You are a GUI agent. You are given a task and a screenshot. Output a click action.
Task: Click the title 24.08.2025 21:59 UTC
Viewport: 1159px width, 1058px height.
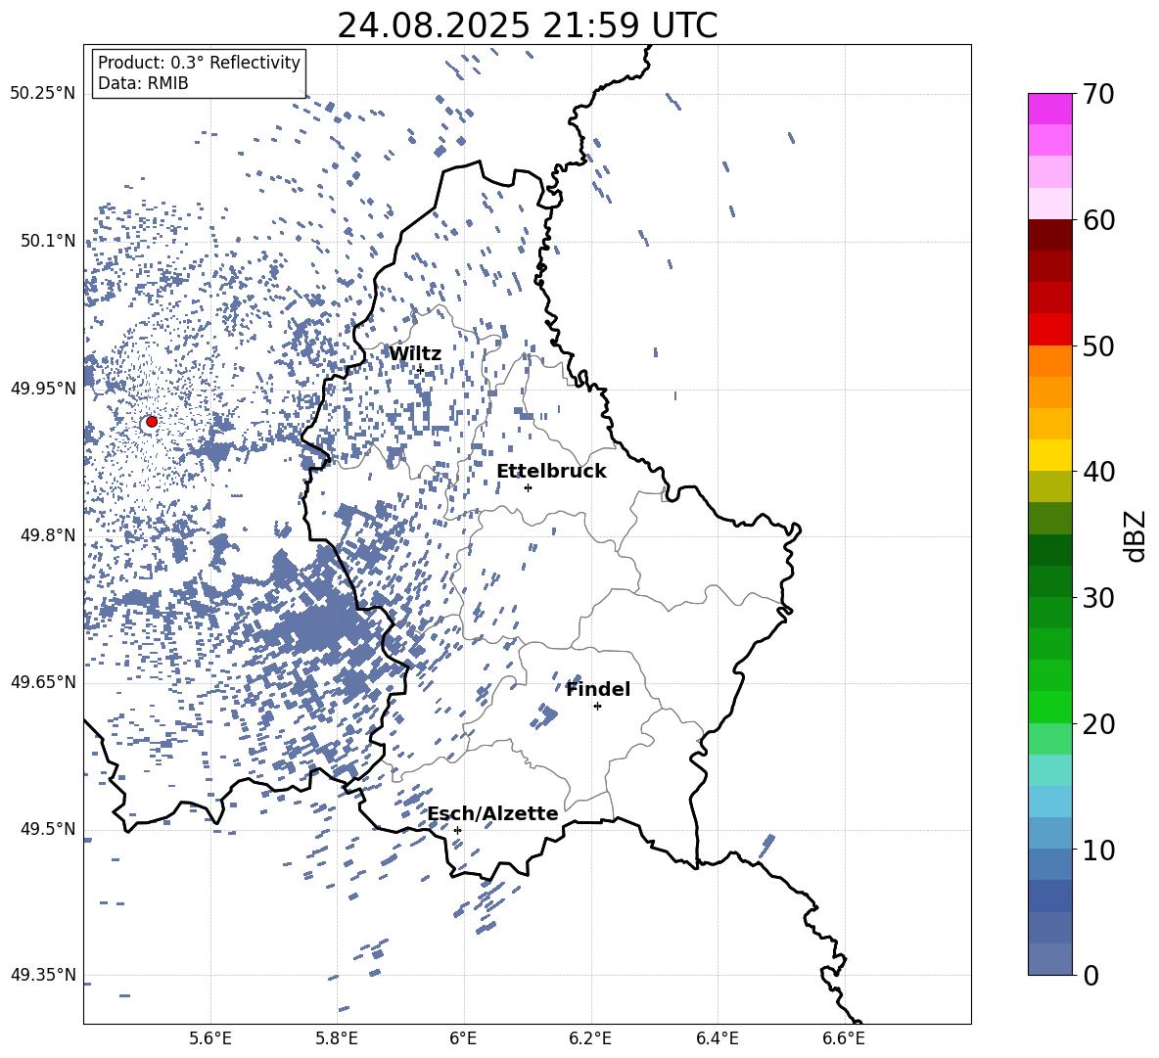click(527, 25)
